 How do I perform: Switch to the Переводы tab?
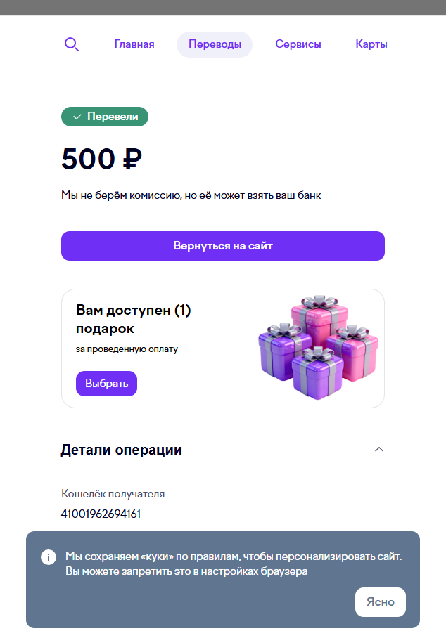(214, 44)
